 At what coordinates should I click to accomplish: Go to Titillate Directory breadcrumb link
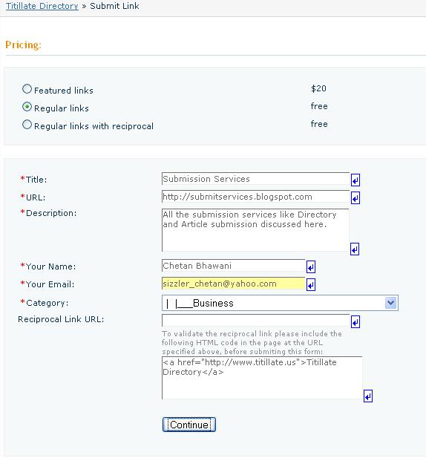click(42, 6)
